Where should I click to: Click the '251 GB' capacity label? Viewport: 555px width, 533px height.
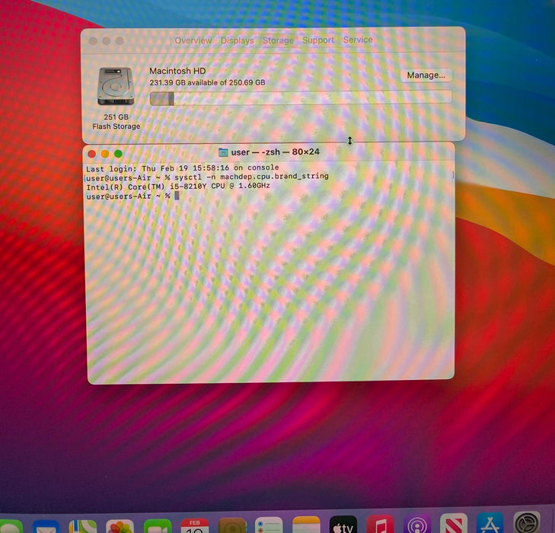pos(116,116)
